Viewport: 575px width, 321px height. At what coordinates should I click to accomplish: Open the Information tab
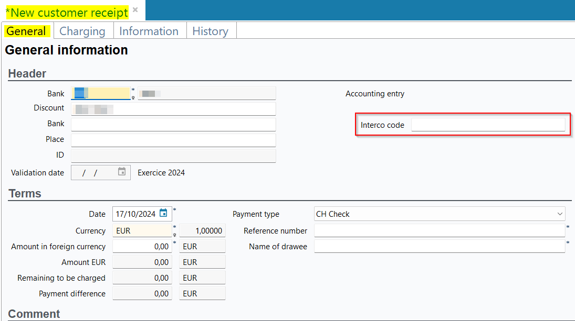pyautogui.click(x=149, y=31)
